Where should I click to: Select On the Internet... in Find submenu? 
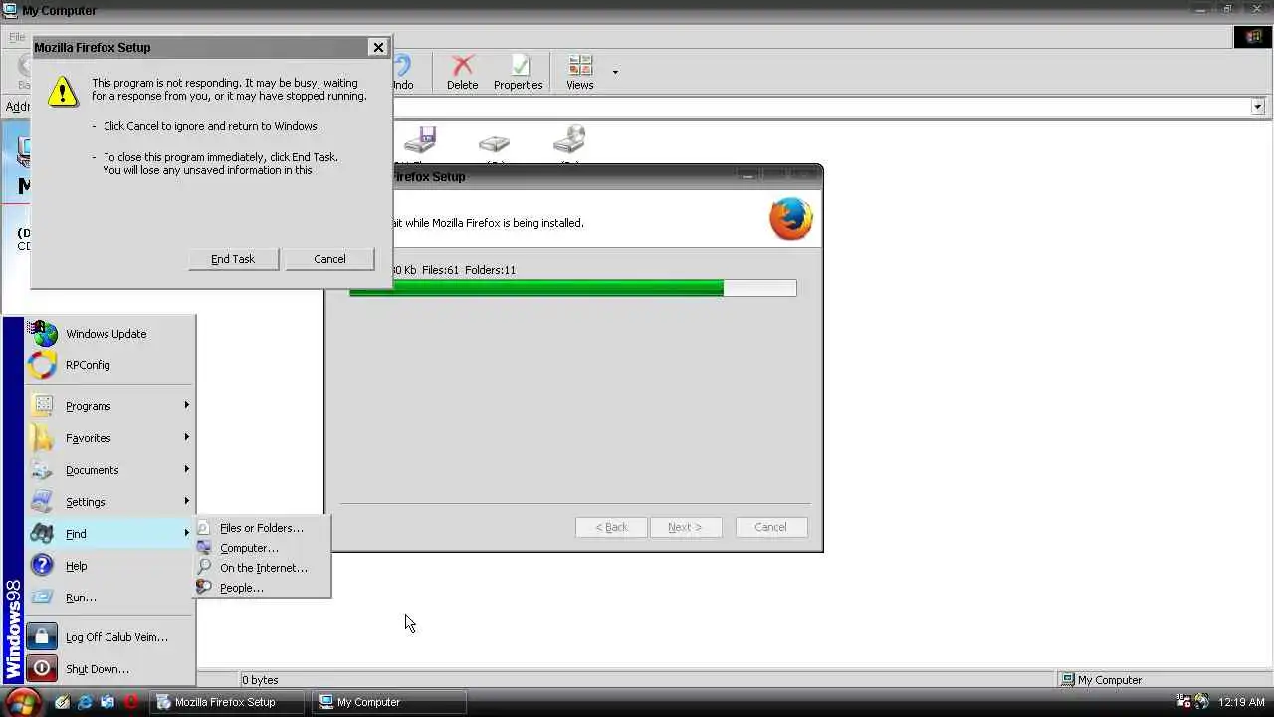(262, 568)
